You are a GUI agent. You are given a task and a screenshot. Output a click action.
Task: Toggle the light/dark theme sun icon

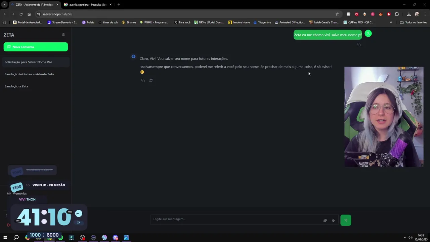point(63,35)
